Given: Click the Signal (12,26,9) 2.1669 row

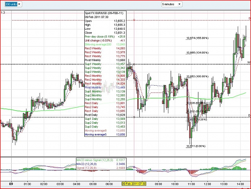Looking at the screenshot, I should point(101,168).
